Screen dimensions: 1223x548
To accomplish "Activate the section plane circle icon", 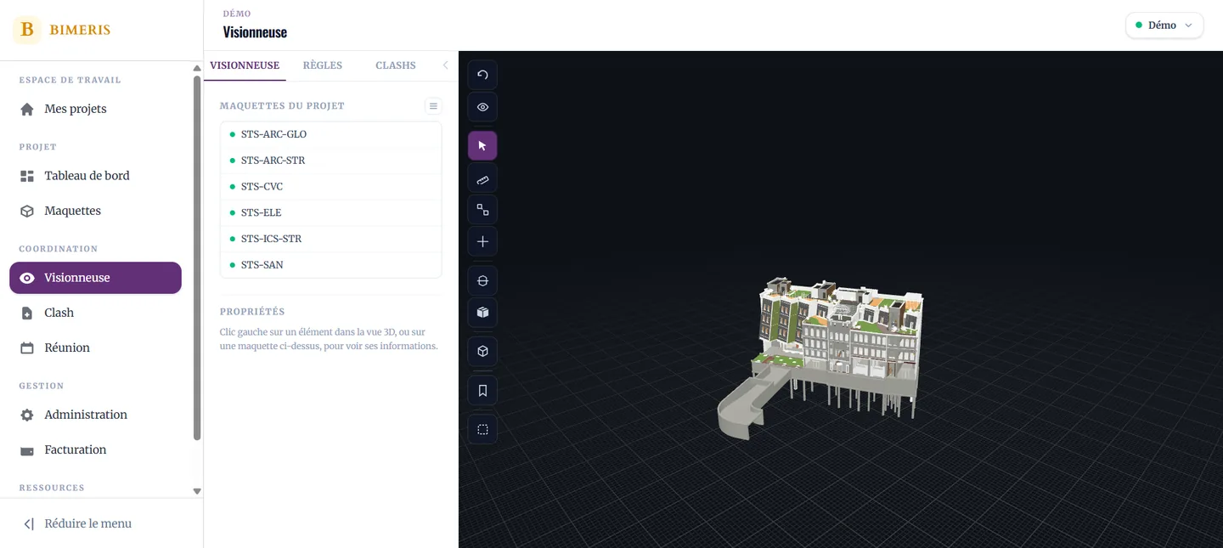I will pos(482,281).
